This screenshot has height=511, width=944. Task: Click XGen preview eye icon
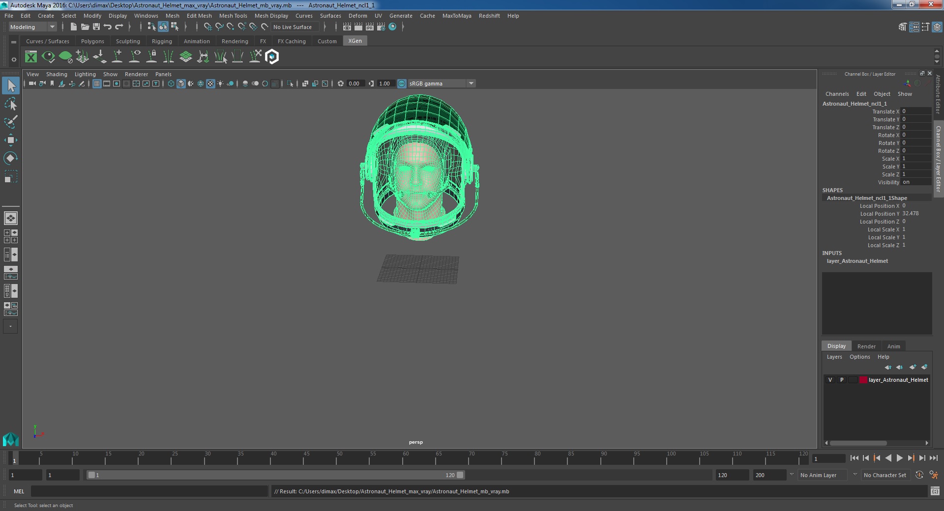point(48,57)
